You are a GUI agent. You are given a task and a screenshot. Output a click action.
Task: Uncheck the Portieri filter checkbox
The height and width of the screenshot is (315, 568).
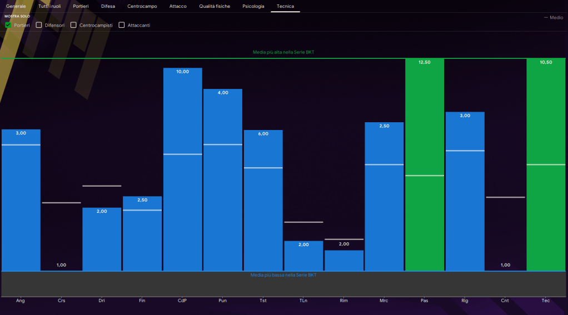(x=8, y=25)
